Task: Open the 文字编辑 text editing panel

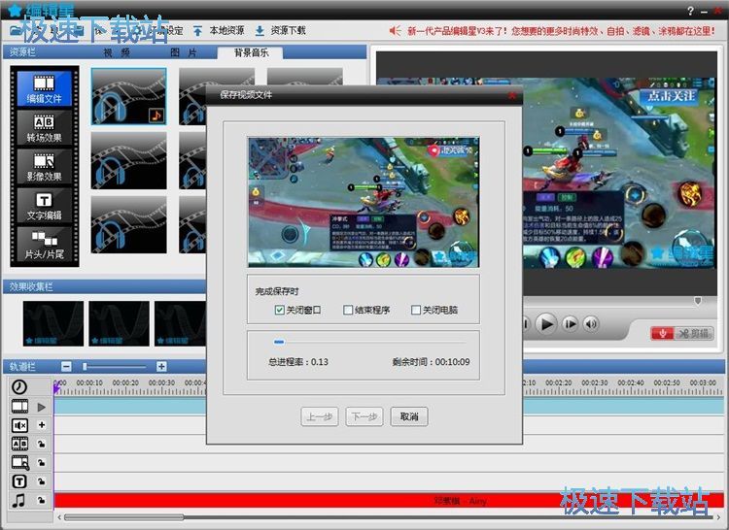Action: click(44, 205)
